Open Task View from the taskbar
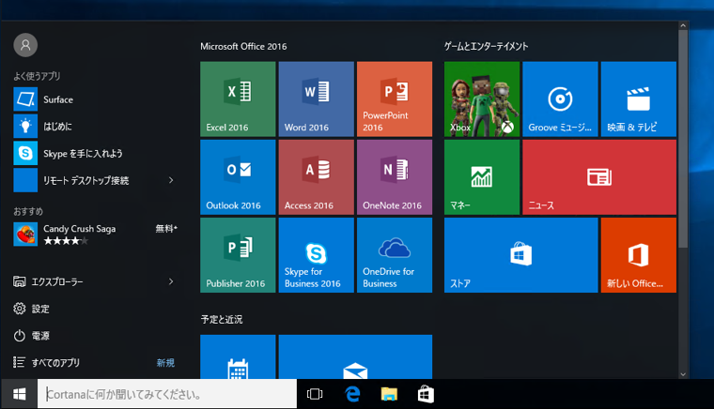The height and width of the screenshot is (409, 714). tap(315, 394)
